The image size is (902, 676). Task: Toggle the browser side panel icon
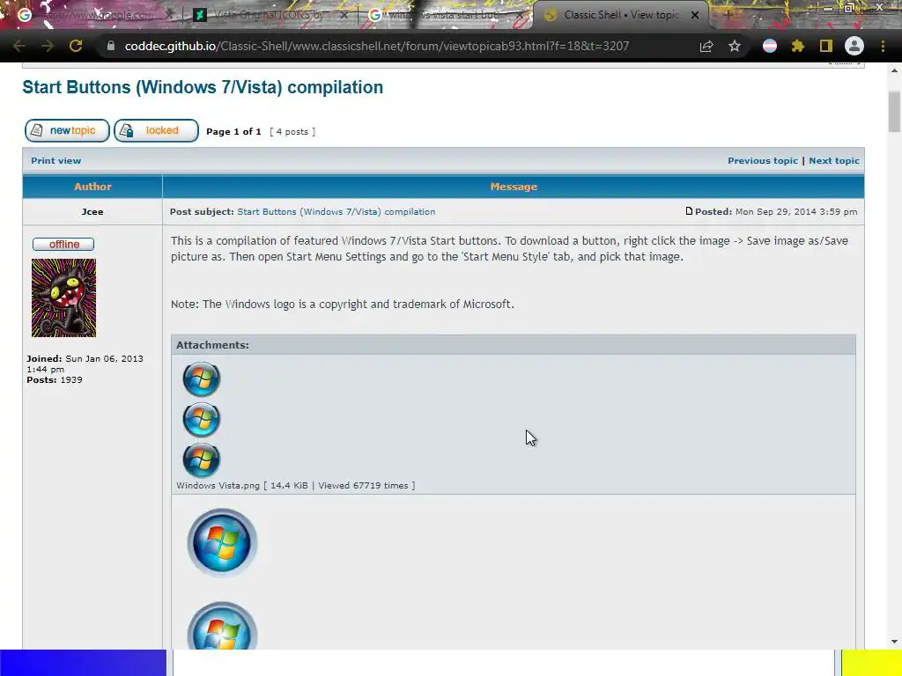[826, 46]
